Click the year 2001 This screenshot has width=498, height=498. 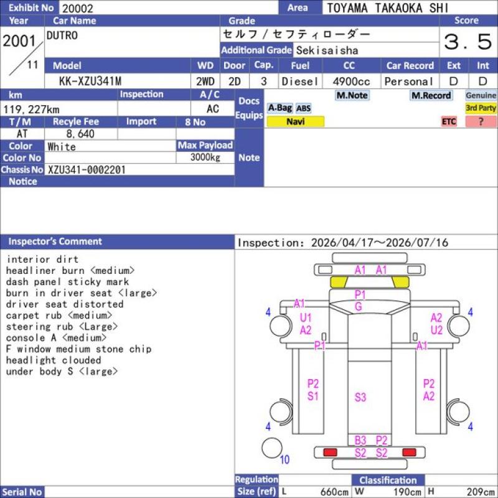click(x=19, y=40)
